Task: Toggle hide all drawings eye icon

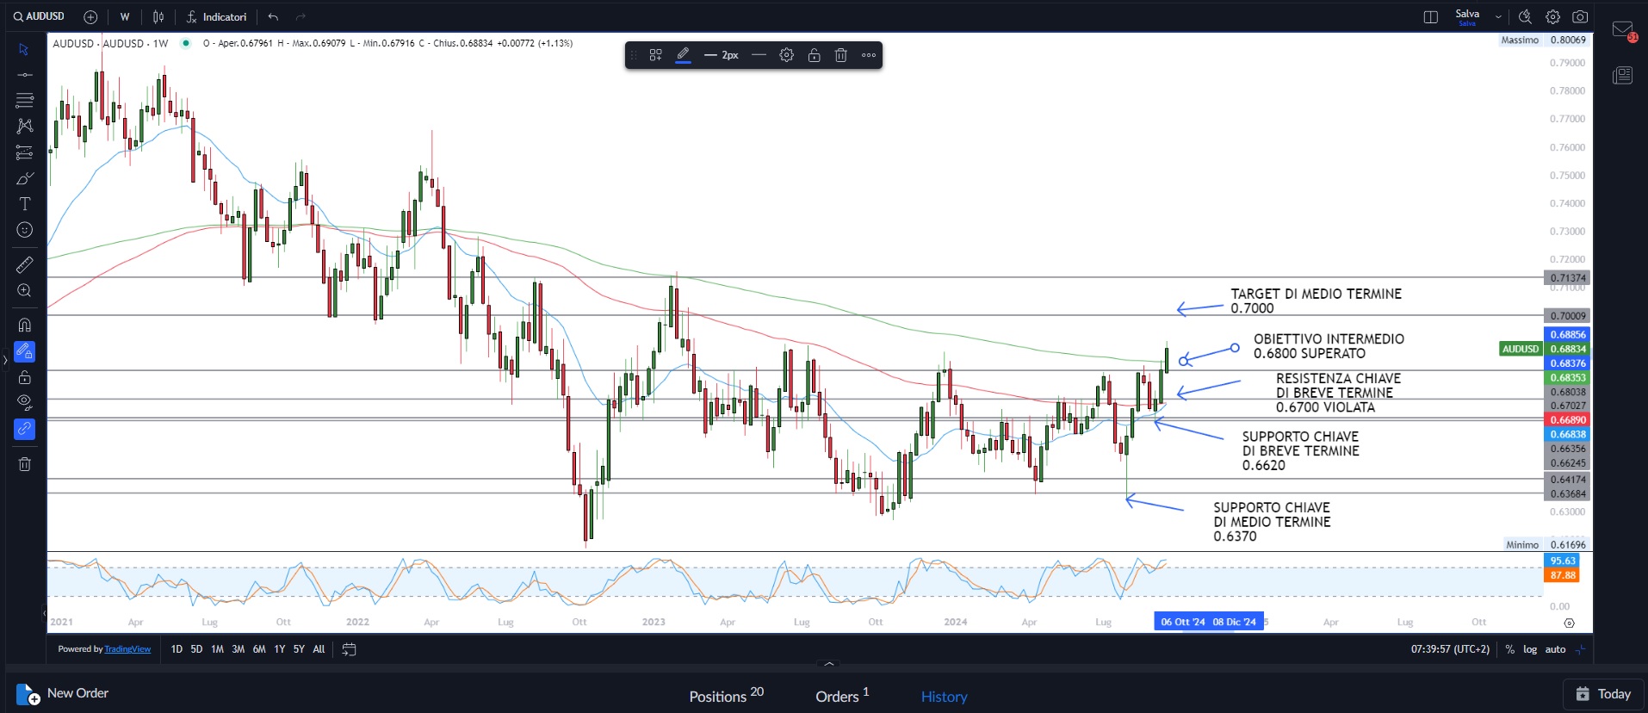Action: click(x=24, y=402)
